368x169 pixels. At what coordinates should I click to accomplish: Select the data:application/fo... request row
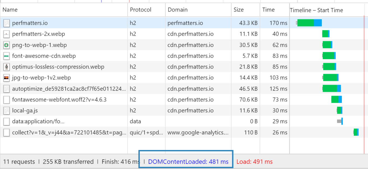(x=182, y=121)
